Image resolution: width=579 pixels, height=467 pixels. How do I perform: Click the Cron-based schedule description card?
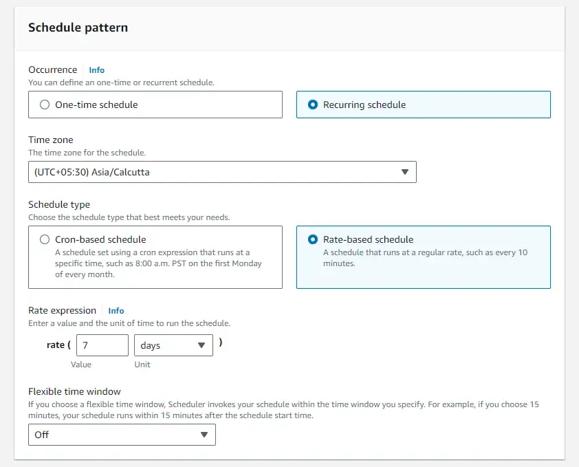coord(155,258)
